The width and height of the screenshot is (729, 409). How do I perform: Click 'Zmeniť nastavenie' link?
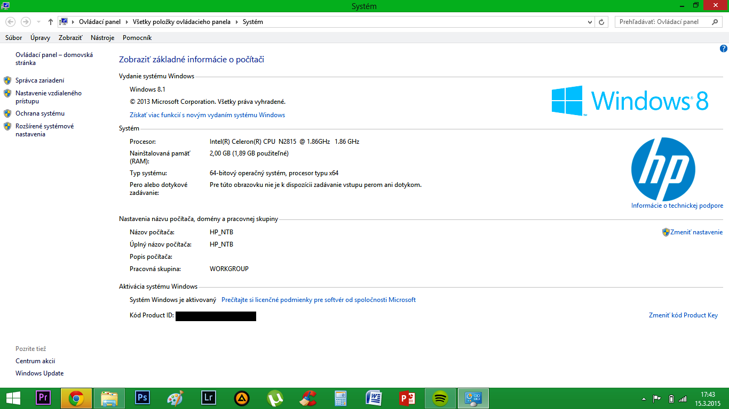696,232
